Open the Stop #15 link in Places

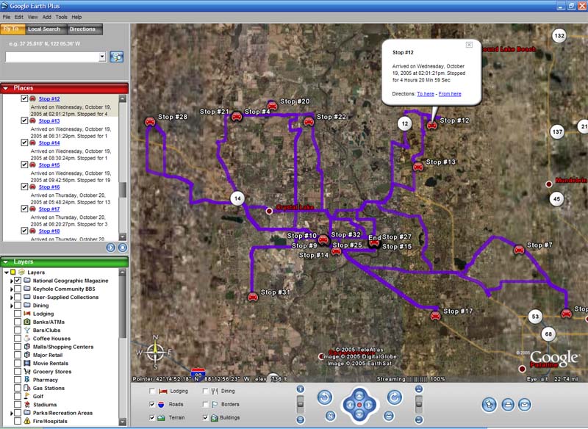[49, 165]
